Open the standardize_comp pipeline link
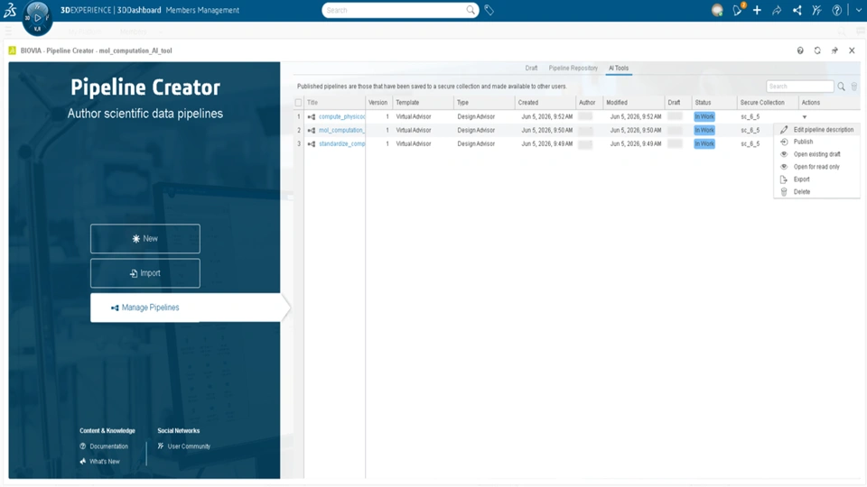 [341, 143]
